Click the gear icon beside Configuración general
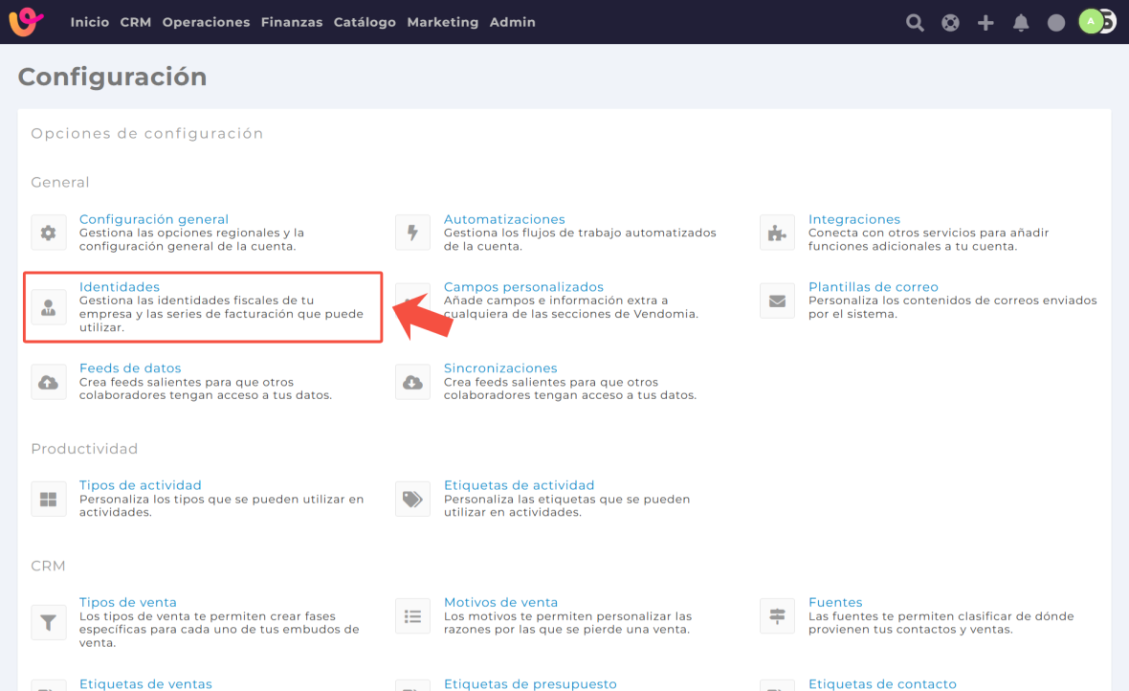This screenshot has width=1129, height=691. tap(49, 233)
